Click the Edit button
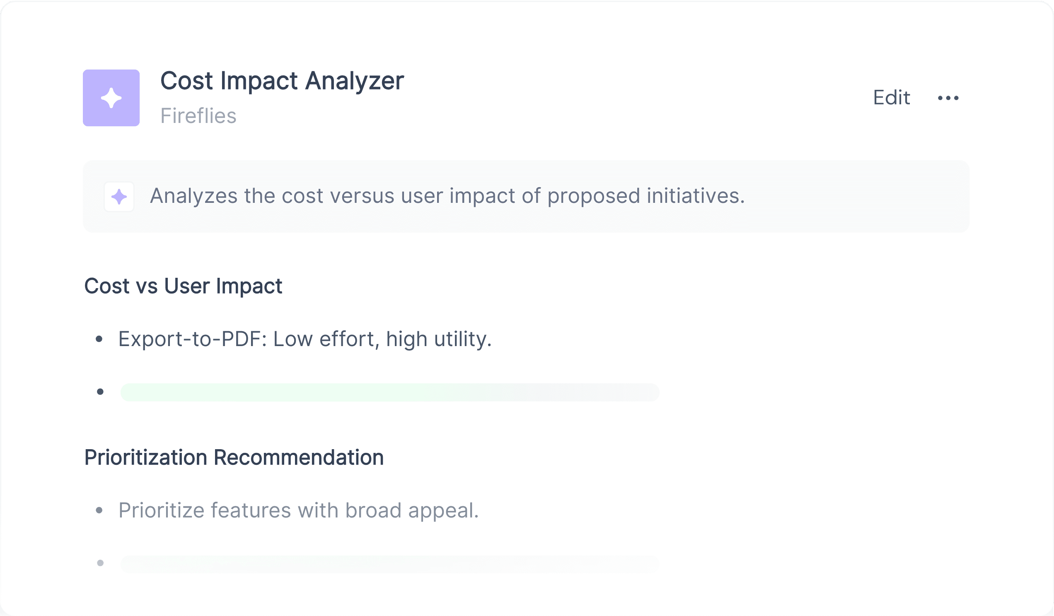1054x616 pixels. tap(891, 98)
